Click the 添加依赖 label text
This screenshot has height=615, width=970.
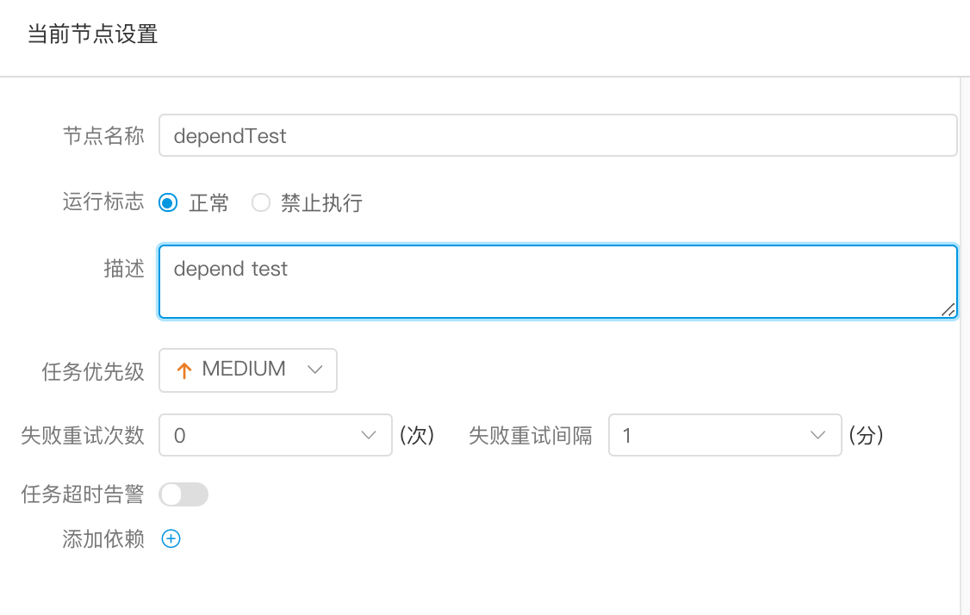pyautogui.click(x=103, y=539)
